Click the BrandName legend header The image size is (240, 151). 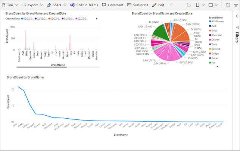click(216, 17)
